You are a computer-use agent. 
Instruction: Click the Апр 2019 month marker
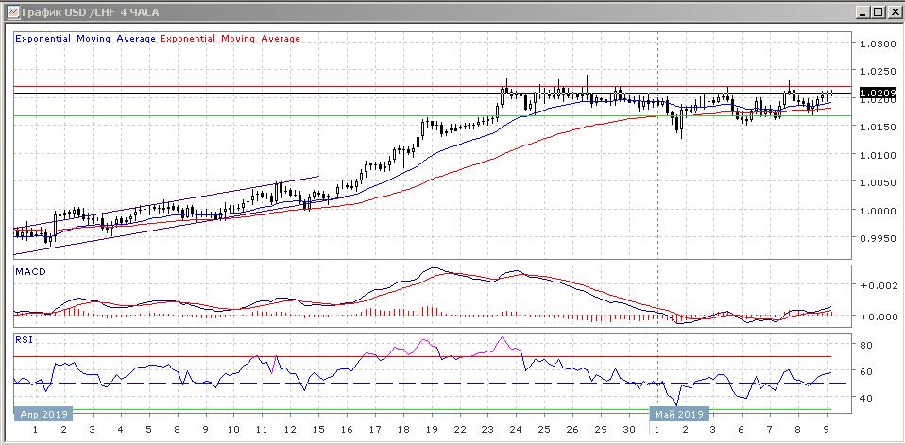43,415
